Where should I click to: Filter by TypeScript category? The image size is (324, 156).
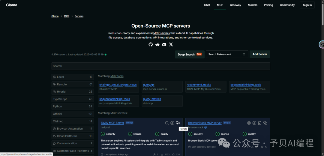click(73, 99)
